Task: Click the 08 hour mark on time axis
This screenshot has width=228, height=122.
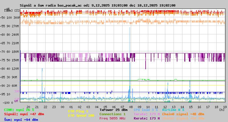Action: pyautogui.click(x=131, y=107)
